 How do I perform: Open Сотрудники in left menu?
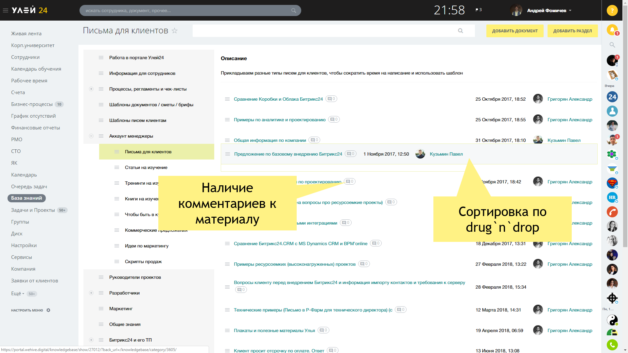[x=25, y=57]
